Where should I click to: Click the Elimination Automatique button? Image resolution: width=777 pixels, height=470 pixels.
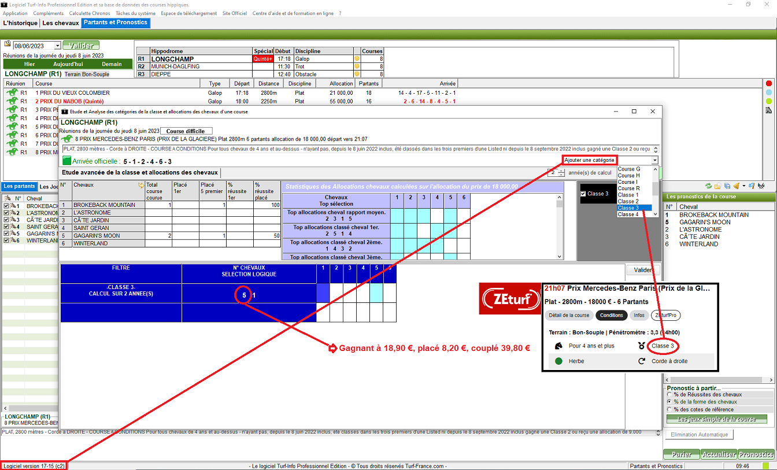click(x=700, y=434)
